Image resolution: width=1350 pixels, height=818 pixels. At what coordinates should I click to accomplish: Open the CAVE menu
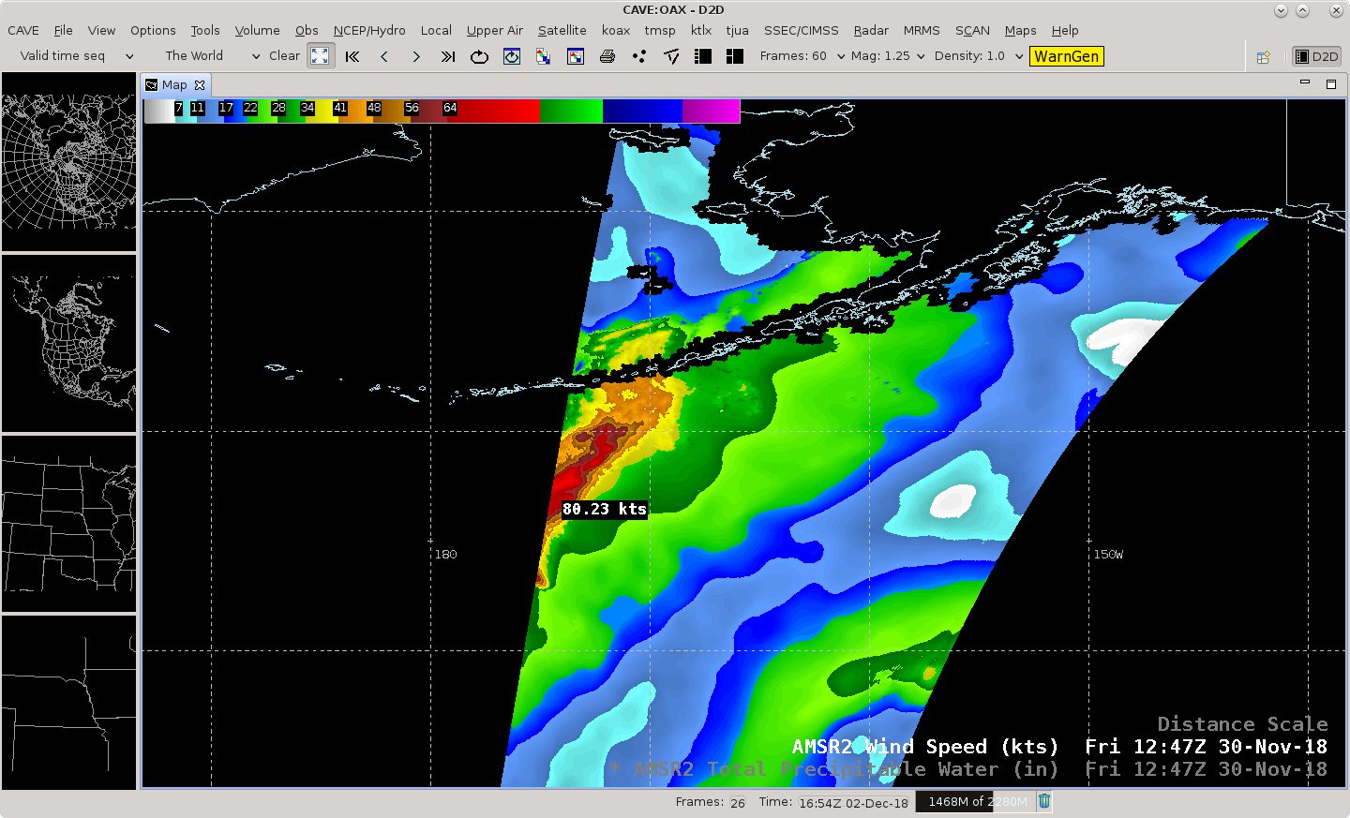pyautogui.click(x=23, y=30)
